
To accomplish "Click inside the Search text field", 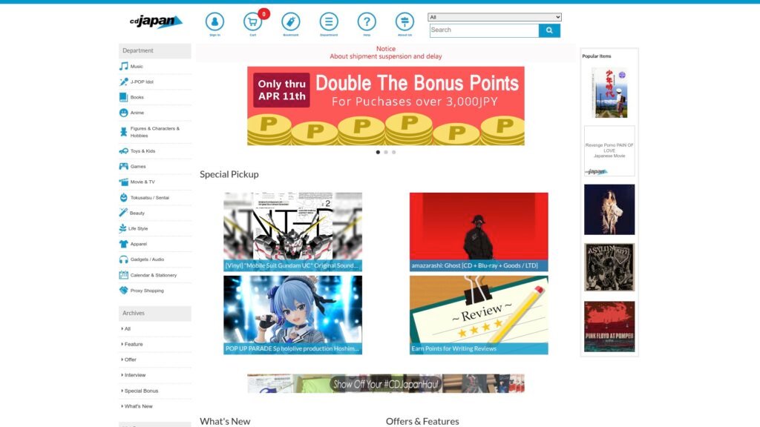I will click(484, 30).
